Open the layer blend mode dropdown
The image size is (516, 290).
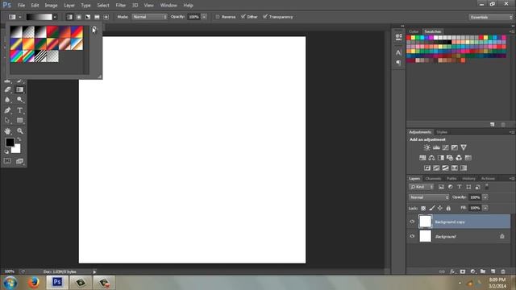tap(429, 197)
